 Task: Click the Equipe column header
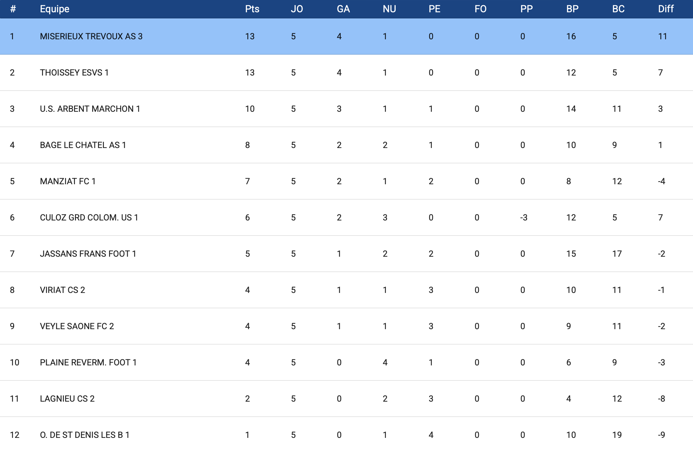tap(55, 9)
